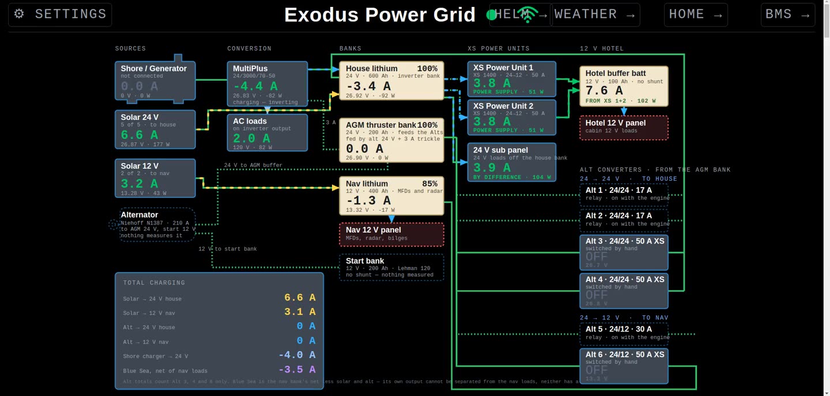Click the Start bank box
Viewport: 830px width, 396px height.
point(392,268)
